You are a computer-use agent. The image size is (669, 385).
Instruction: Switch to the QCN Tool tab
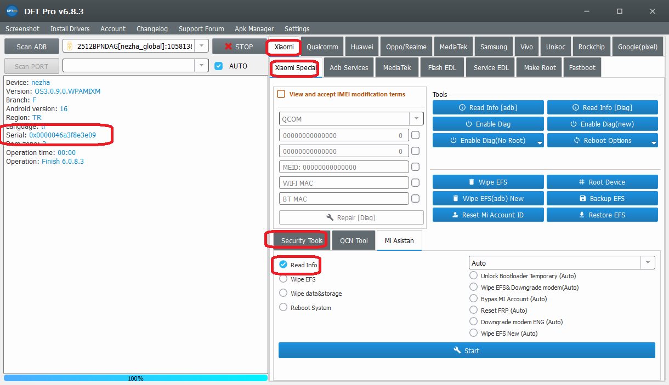[x=354, y=240]
